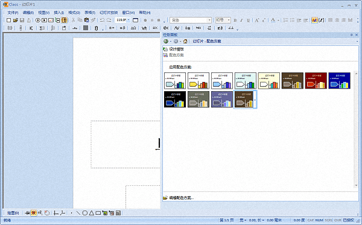Open the 绘图 drawing menu button
Screen dimensions: 362x225
pyautogui.click(x=13, y=213)
